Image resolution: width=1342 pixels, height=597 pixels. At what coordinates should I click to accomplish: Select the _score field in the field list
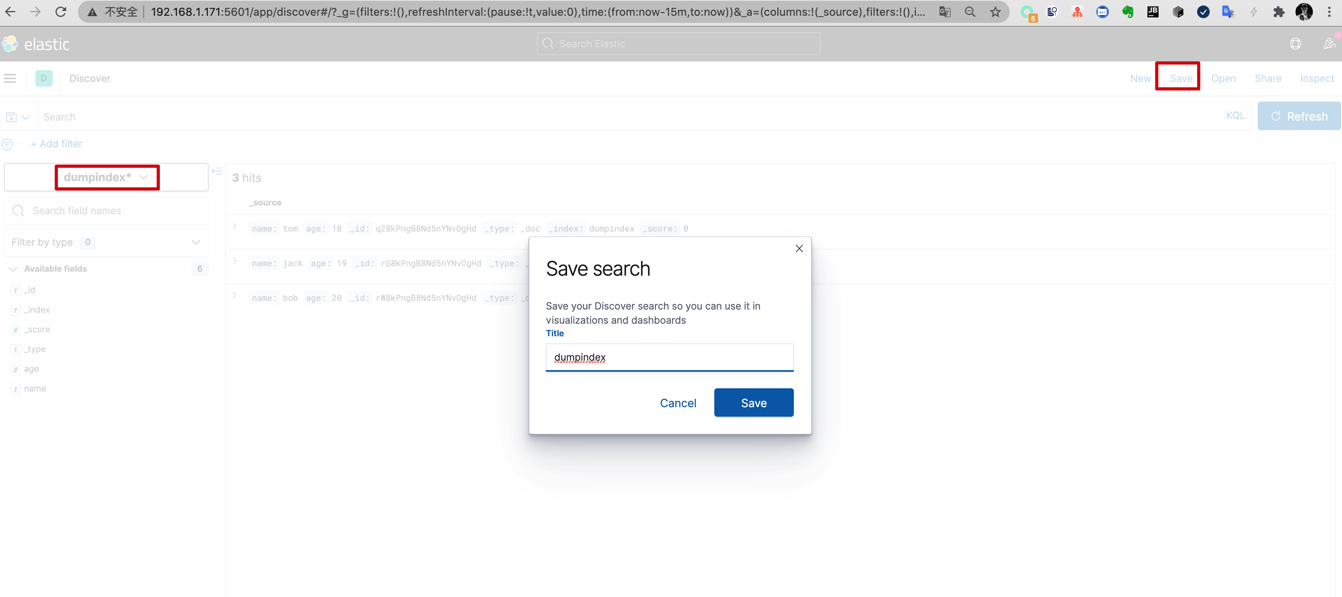(x=37, y=330)
